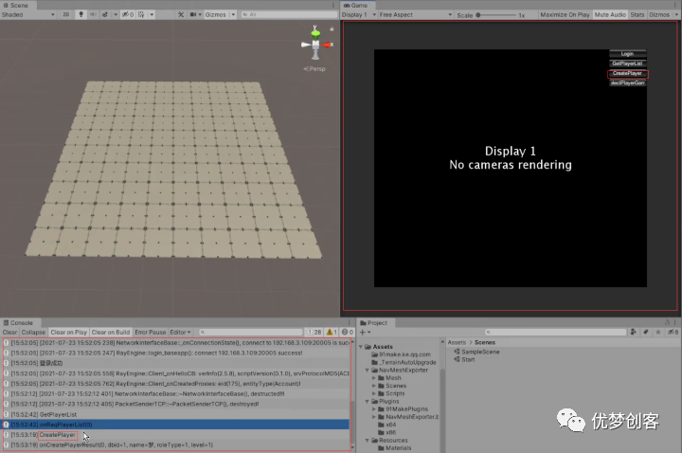
Task: Toggle Error Pause in the Console
Action: click(150, 332)
